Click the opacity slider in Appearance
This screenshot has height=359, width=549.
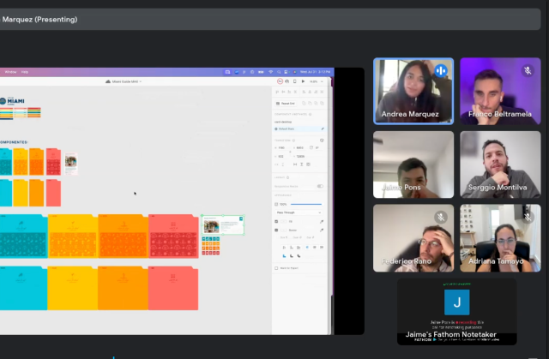coord(306,204)
